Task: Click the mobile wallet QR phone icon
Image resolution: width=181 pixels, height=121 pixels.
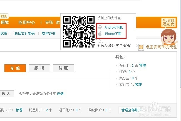Action: (141, 47)
